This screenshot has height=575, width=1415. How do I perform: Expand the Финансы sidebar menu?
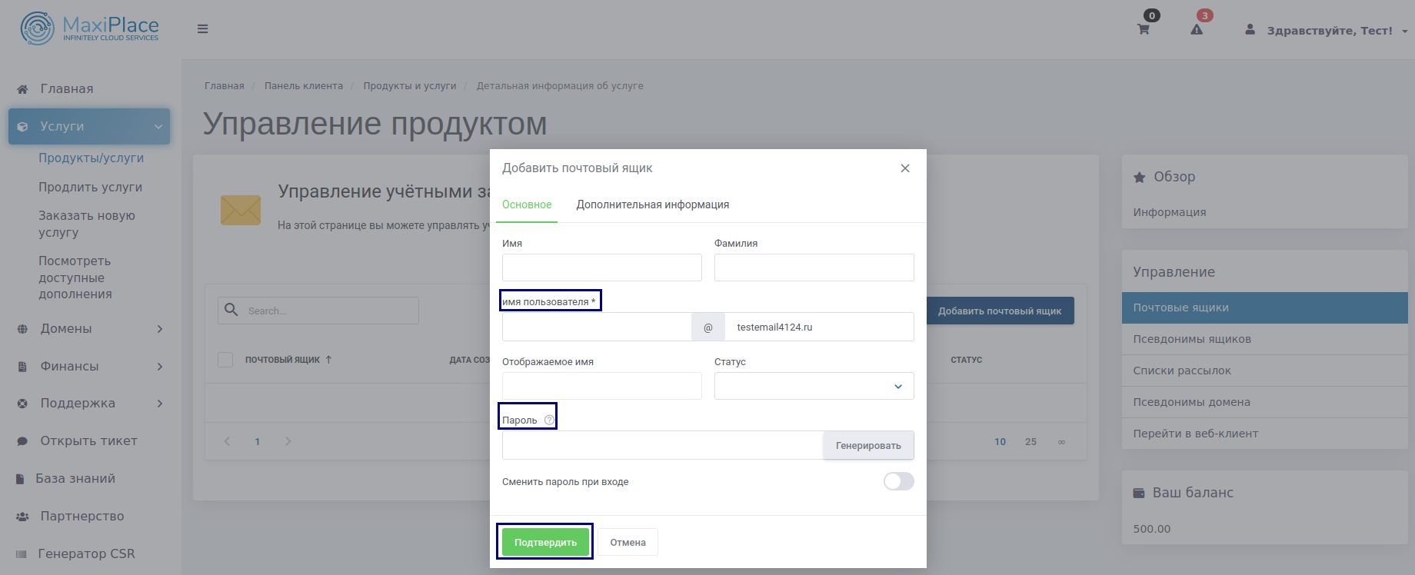91,367
